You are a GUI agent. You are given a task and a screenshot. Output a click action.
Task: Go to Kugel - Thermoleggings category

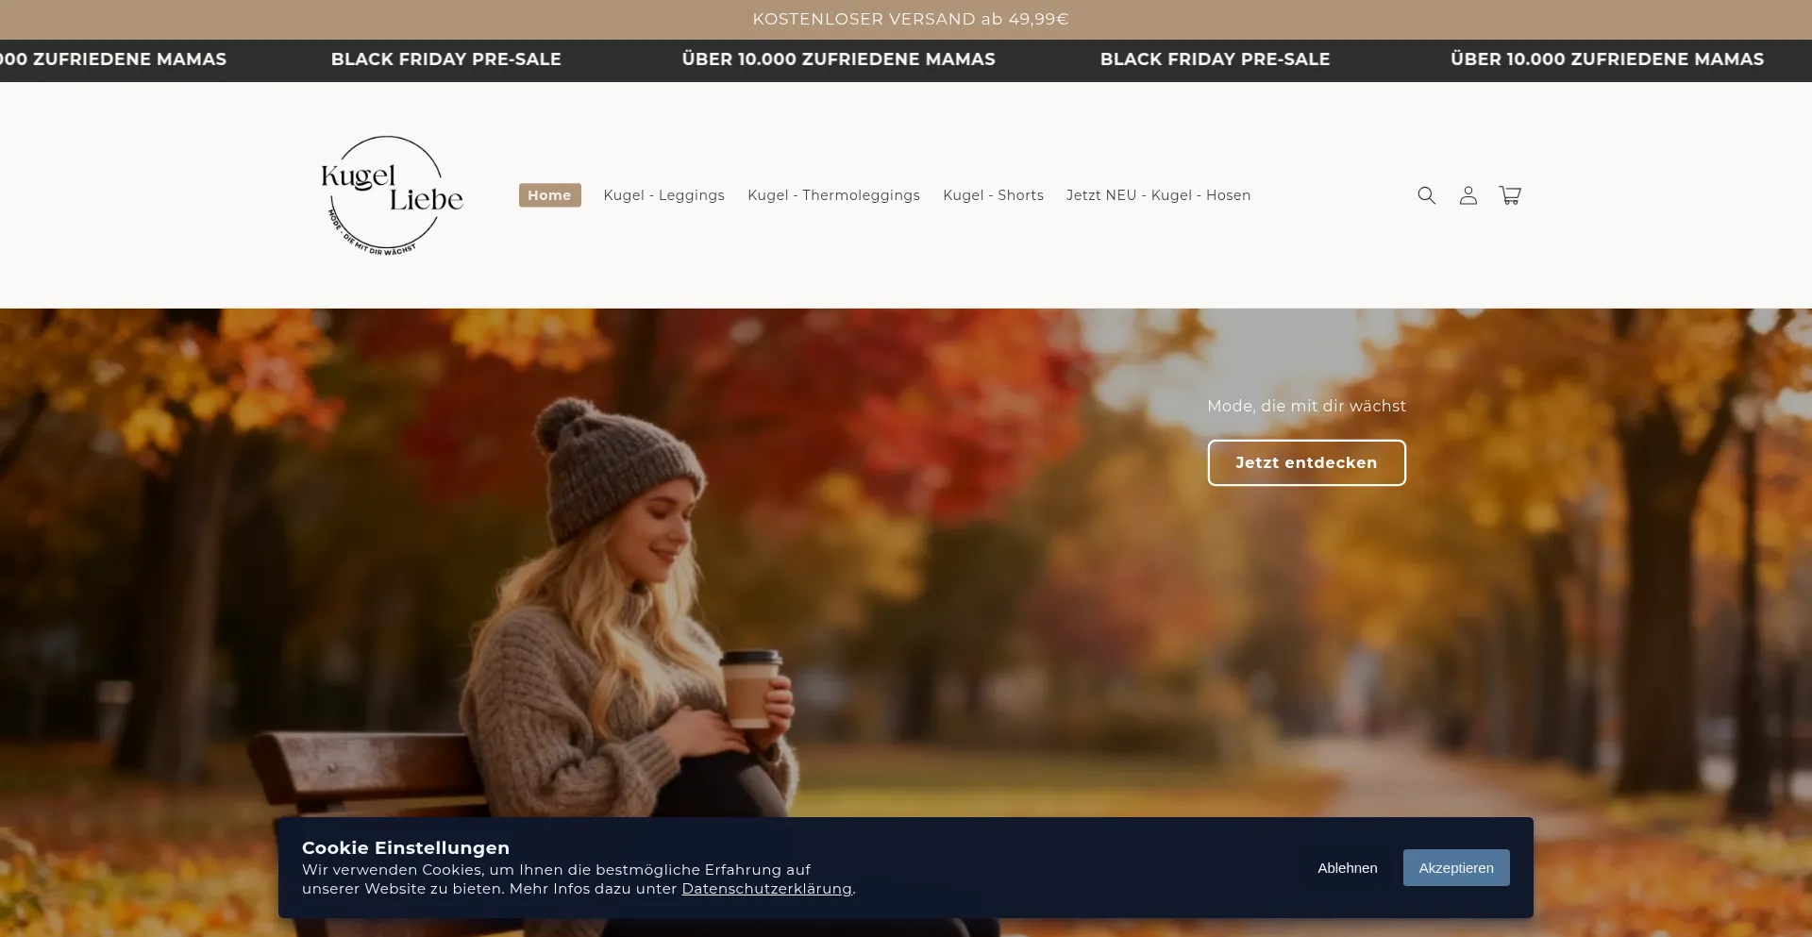coord(833,195)
